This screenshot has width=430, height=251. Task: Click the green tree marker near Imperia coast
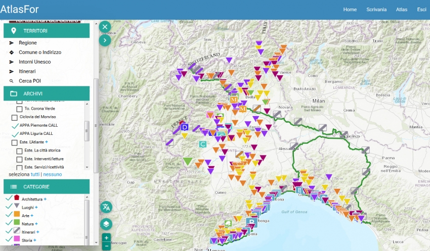pos(228,224)
